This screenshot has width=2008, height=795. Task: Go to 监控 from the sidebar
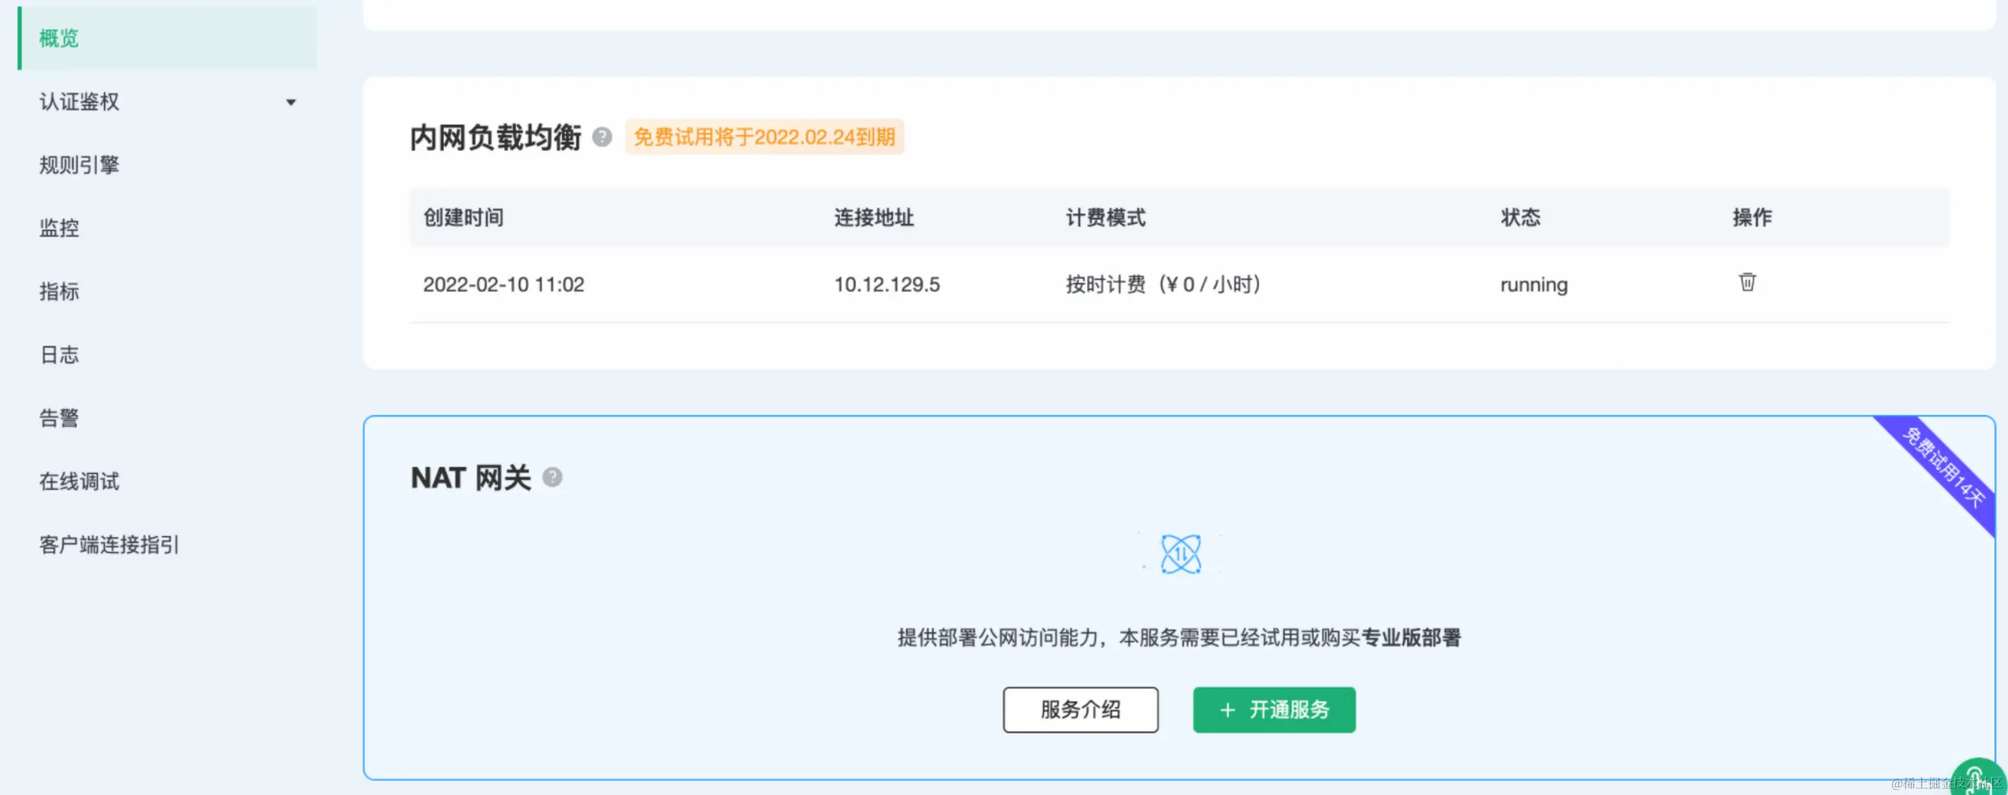(x=58, y=227)
